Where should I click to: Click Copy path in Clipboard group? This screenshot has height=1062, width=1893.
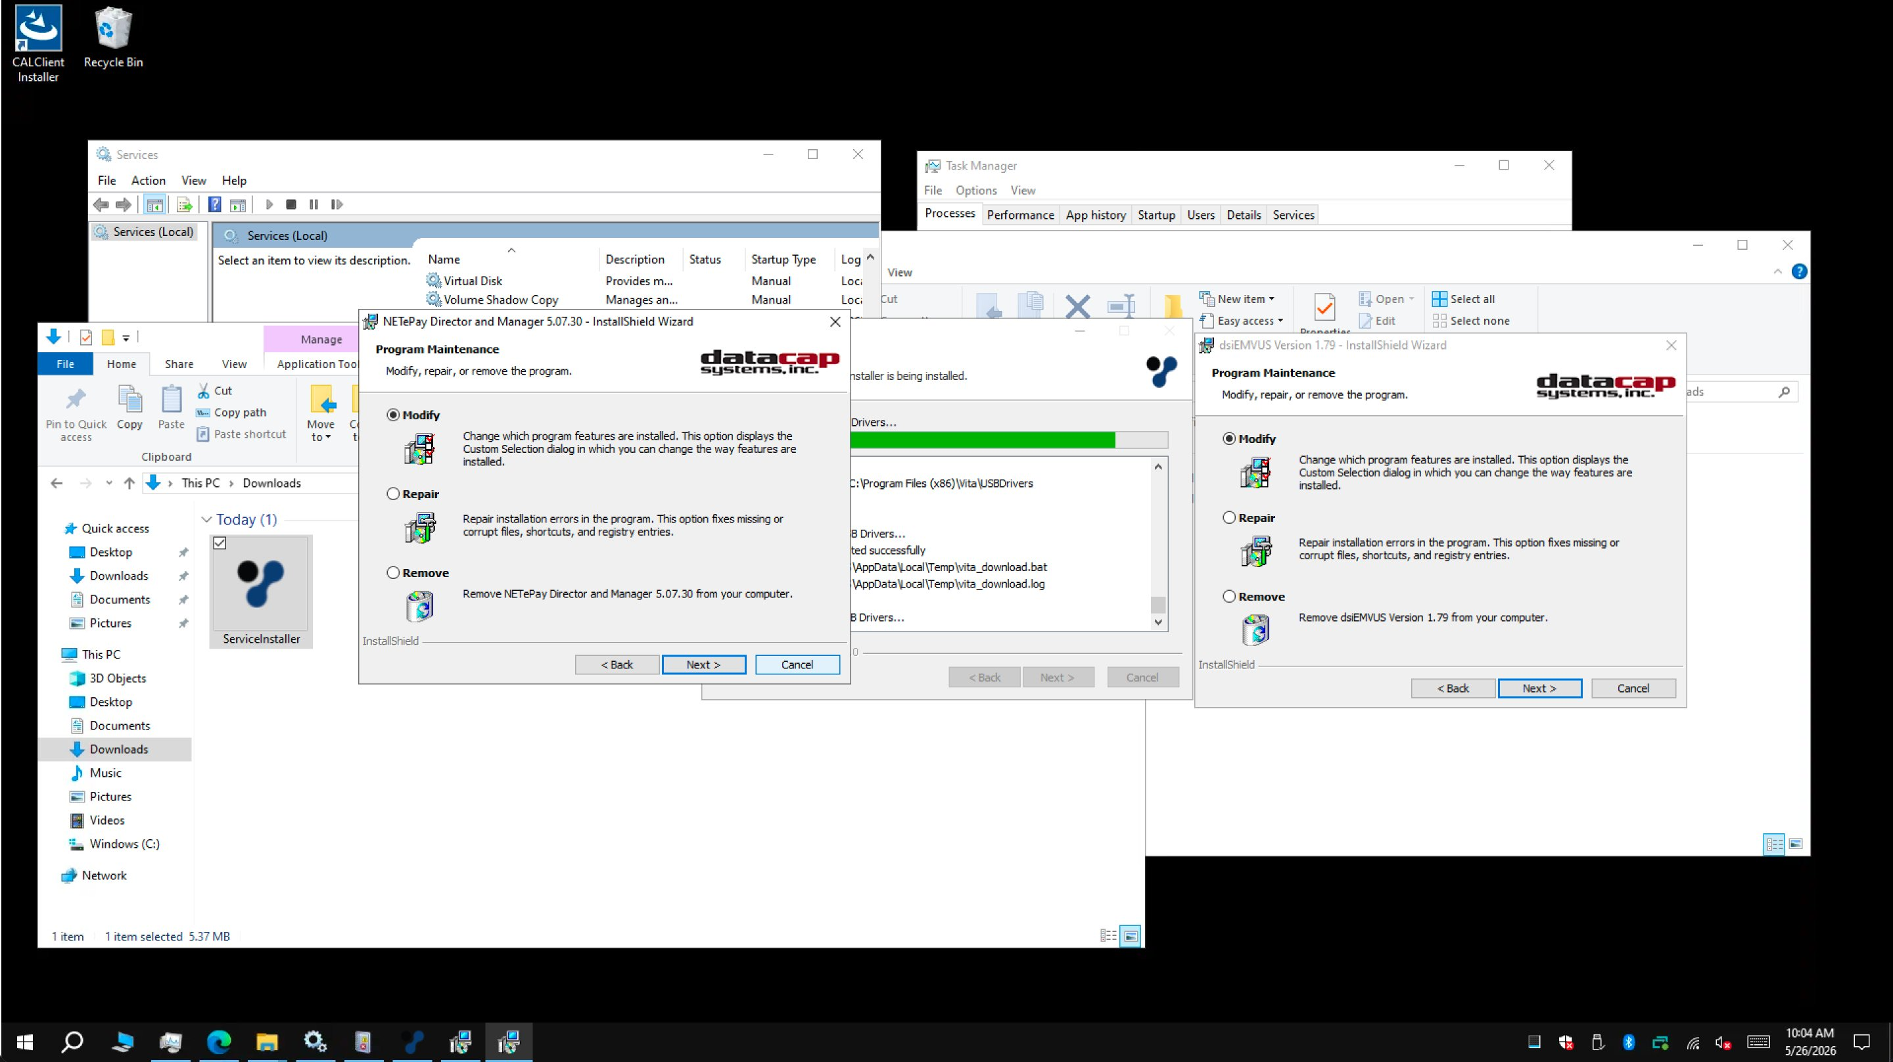coord(231,412)
